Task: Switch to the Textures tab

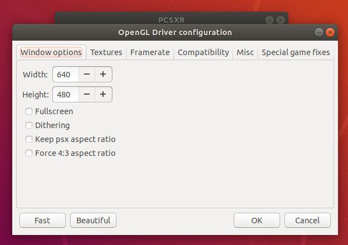Action: 106,52
